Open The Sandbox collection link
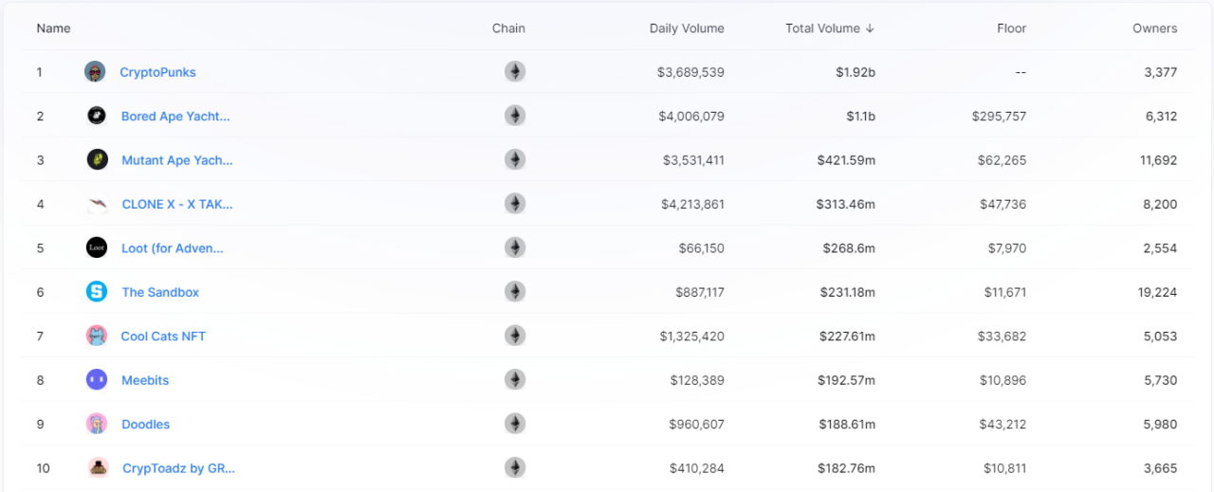1214x492 pixels. point(160,292)
